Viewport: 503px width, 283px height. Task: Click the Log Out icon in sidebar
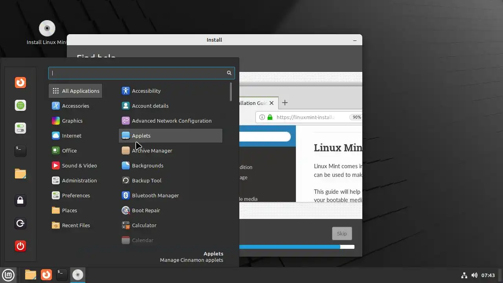point(20,224)
